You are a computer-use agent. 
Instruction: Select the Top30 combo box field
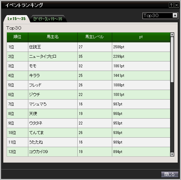tap(160, 15)
